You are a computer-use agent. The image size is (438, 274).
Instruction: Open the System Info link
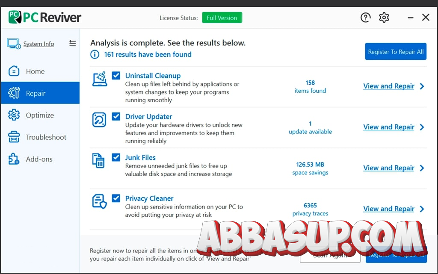coord(38,44)
